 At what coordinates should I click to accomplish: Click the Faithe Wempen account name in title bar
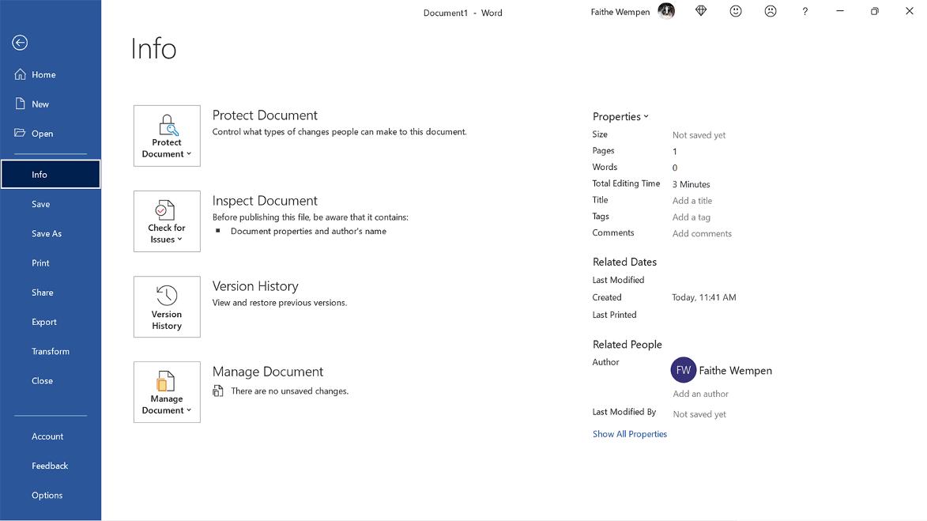pos(620,12)
